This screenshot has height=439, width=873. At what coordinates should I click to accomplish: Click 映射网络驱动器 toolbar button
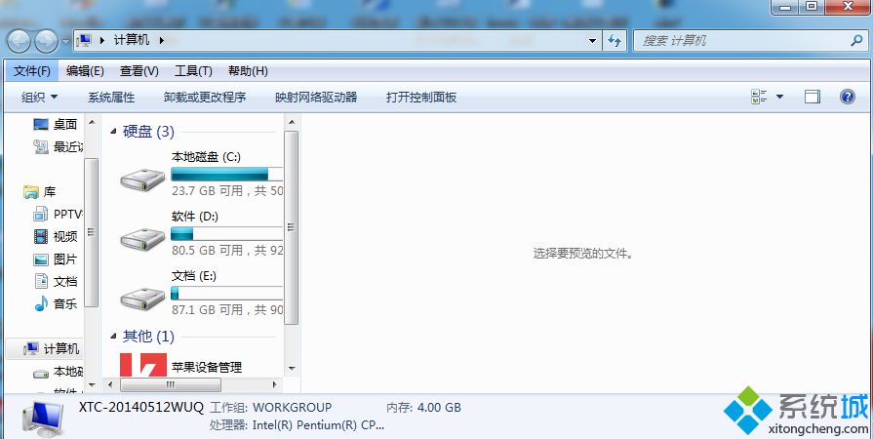pos(316,97)
